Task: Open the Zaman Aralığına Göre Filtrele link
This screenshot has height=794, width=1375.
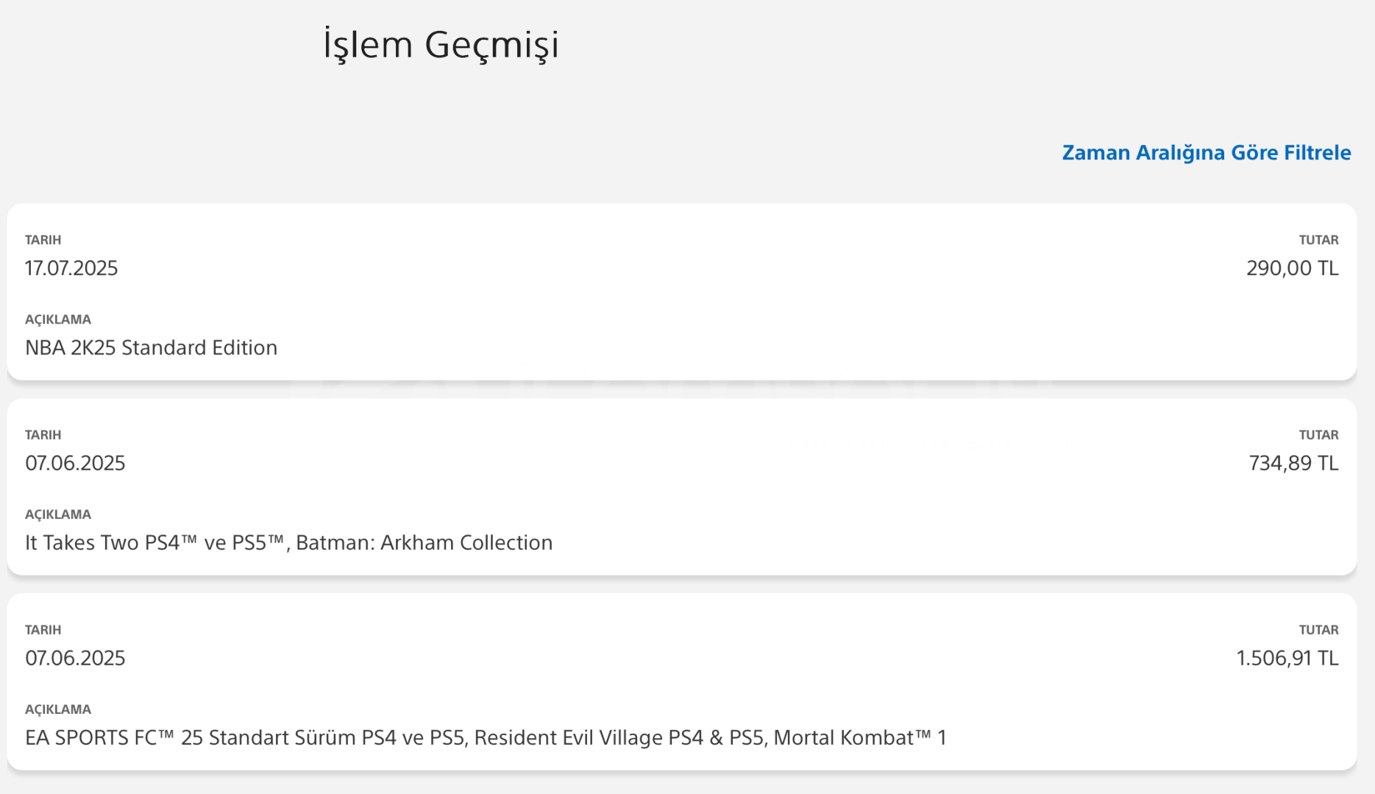Action: [x=1206, y=153]
